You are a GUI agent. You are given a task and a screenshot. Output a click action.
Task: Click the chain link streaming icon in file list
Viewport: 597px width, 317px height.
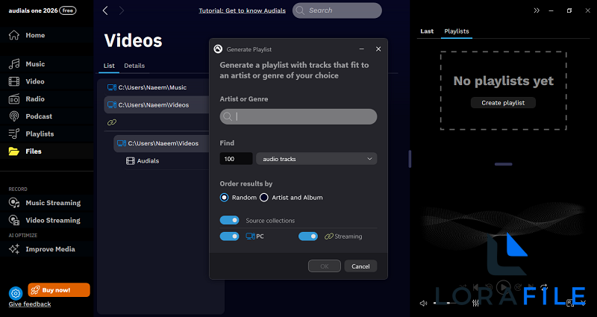(111, 122)
